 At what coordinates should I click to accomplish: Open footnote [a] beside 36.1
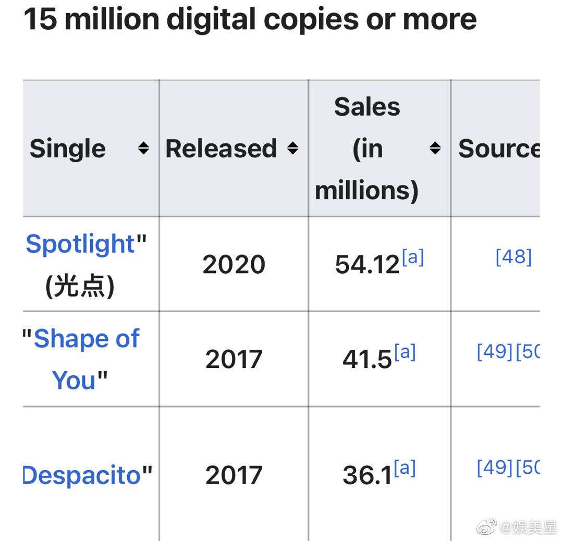click(405, 468)
